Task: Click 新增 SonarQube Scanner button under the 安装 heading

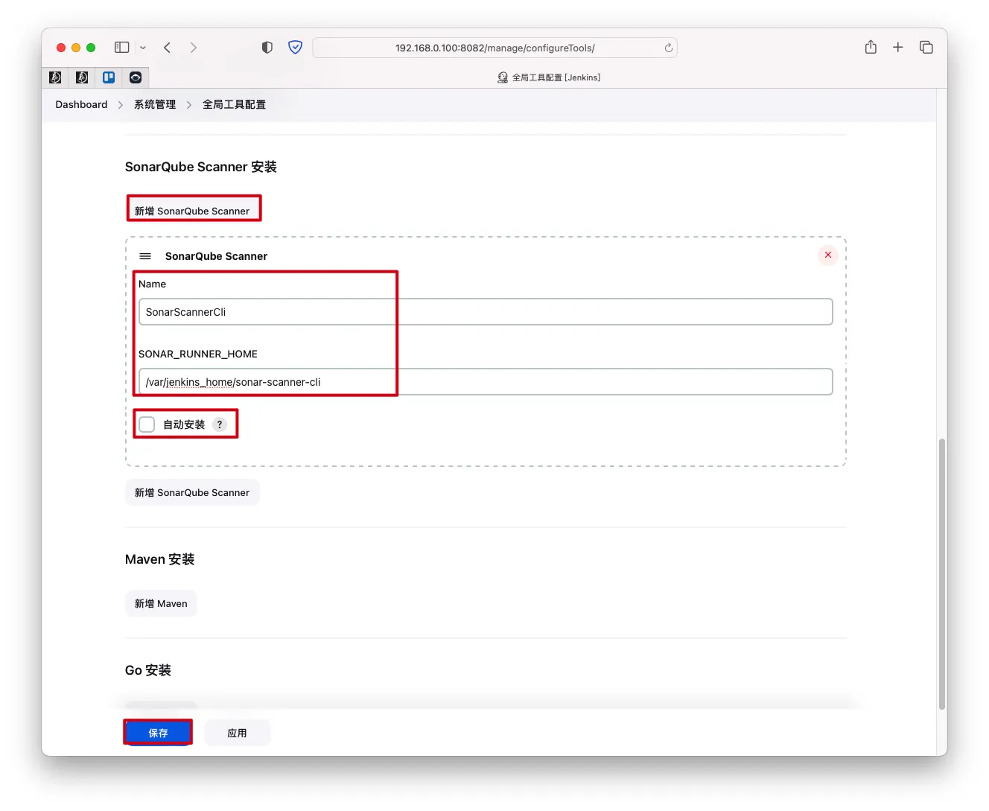Action: [192, 211]
